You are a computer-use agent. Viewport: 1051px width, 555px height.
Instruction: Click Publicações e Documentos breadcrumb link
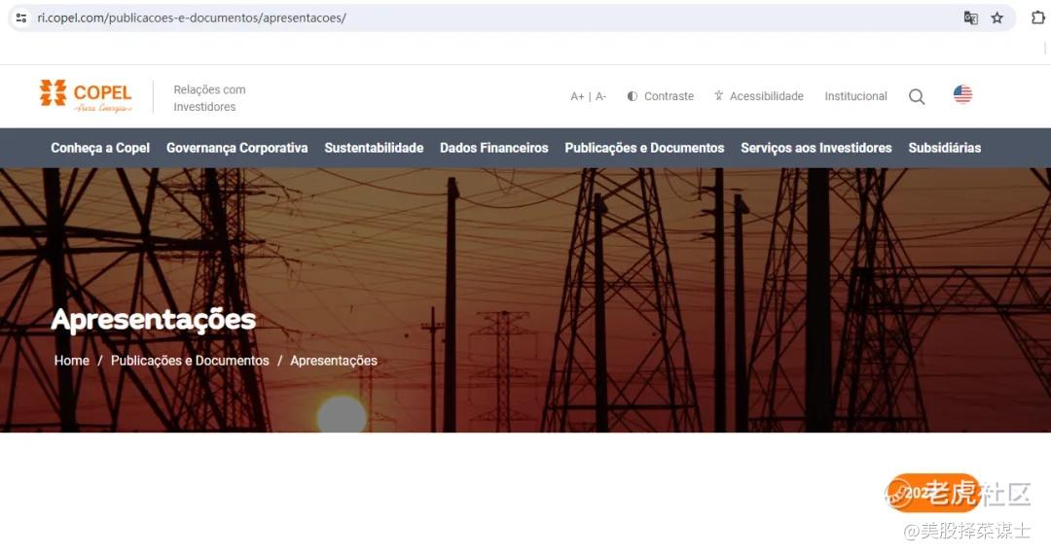190,361
